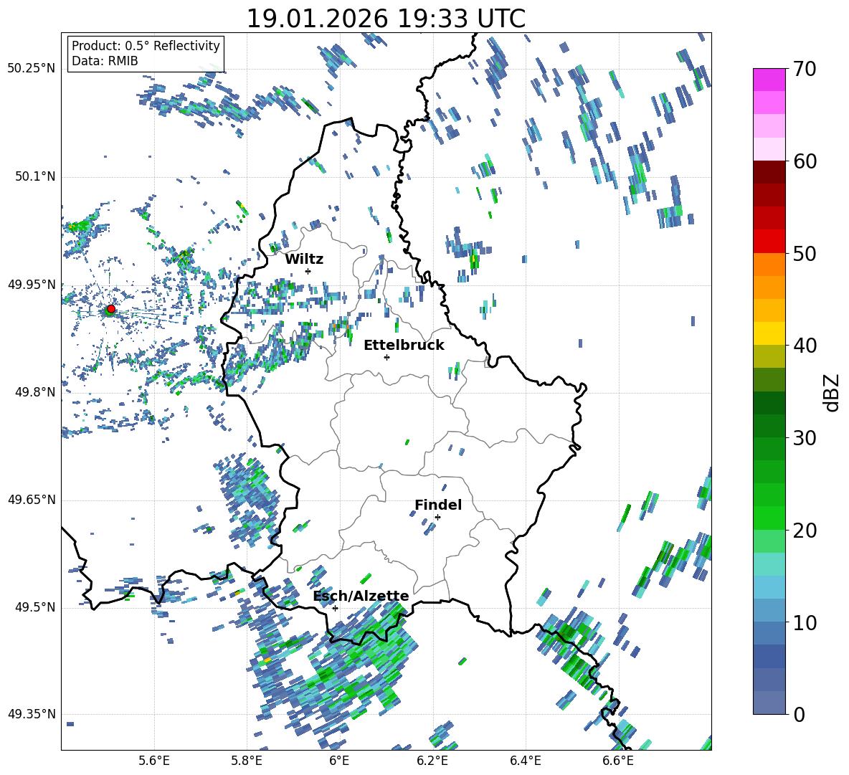Pick the bright green swatch just above 20
Screen dimensions: 849x775
pyautogui.click(x=769, y=518)
